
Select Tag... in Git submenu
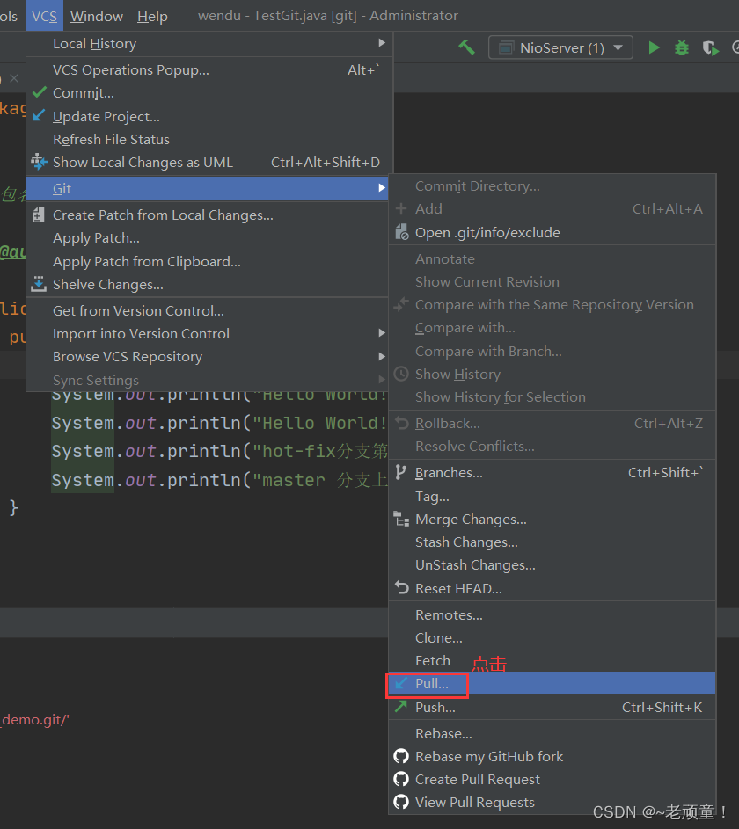point(552,496)
